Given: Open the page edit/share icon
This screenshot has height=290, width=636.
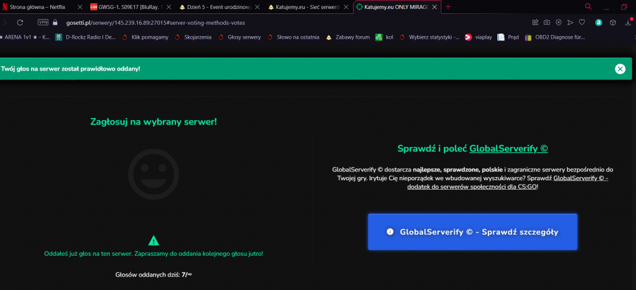Looking at the screenshot, I should 535,23.
